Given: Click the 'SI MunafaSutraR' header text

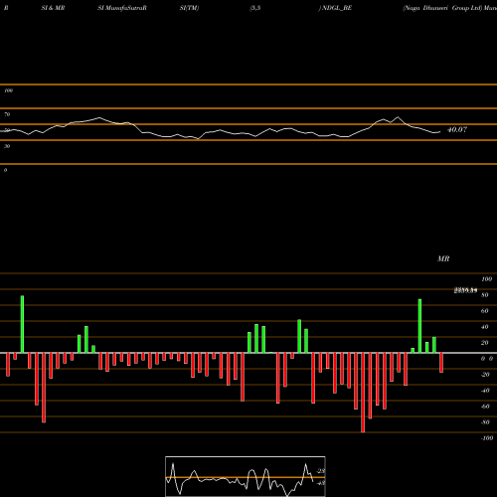Looking at the screenshot, I should [122, 8].
